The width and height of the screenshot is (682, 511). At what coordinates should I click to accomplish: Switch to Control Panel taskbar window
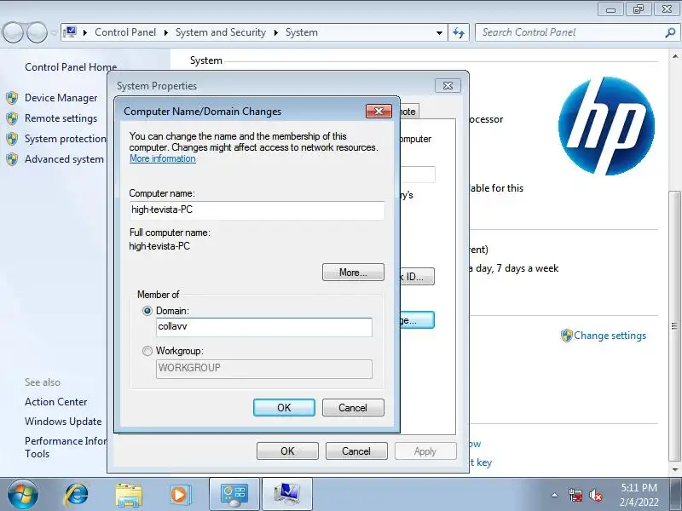pos(234,495)
